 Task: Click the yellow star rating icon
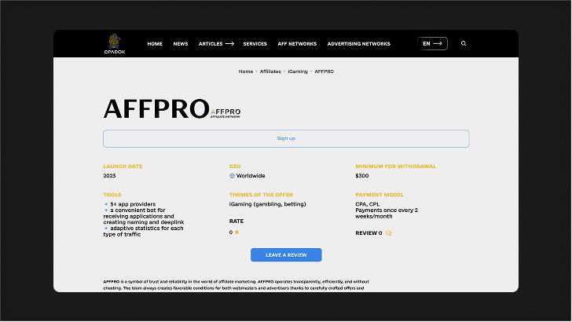(x=236, y=232)
